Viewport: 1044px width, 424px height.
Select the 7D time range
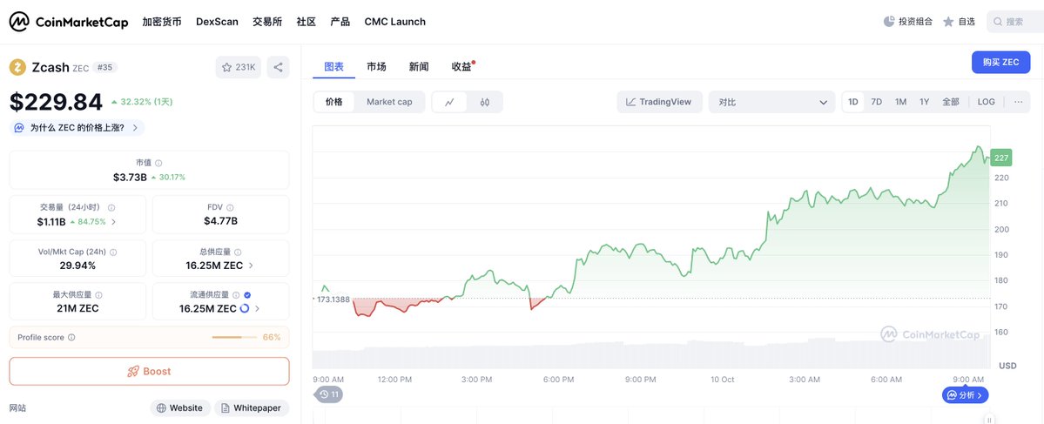tap(877, 102)
